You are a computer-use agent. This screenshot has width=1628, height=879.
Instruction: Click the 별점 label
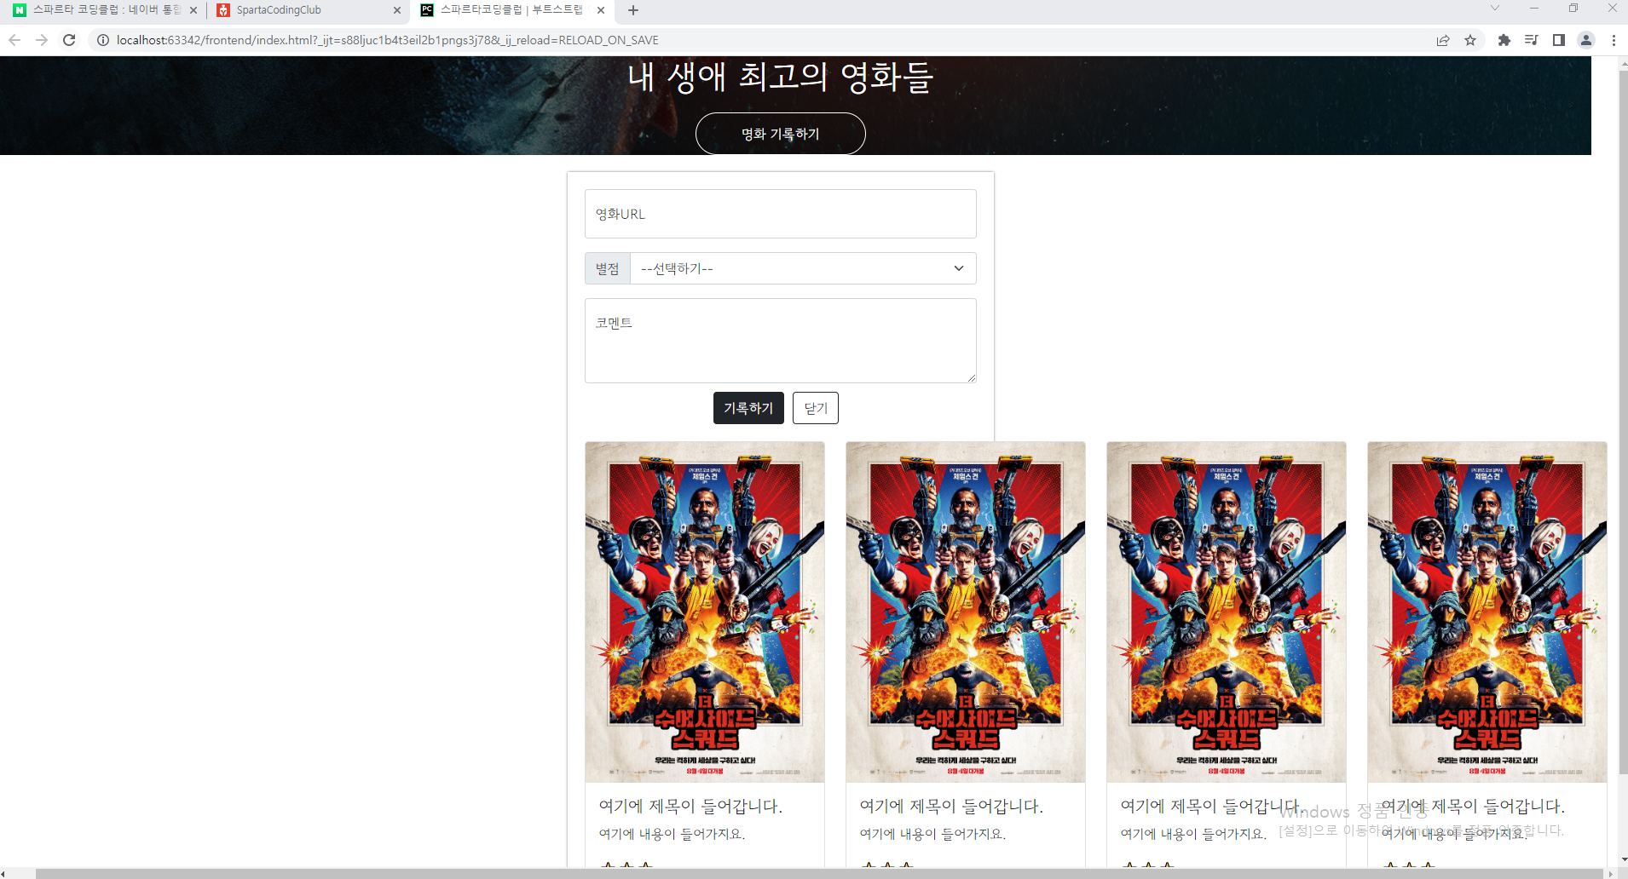608,268
